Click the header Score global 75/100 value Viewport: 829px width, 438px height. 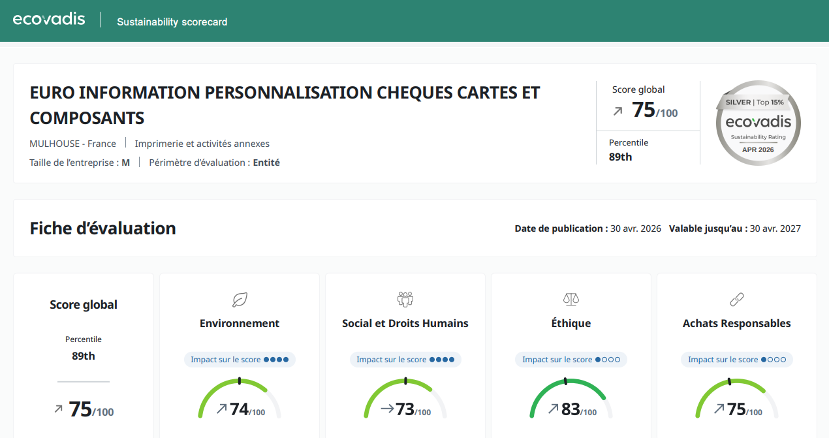click(655, 110)
